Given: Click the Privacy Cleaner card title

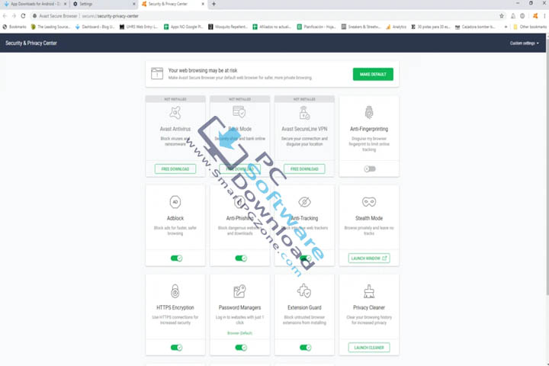Looking at the screenshot, I should (369, 307).
